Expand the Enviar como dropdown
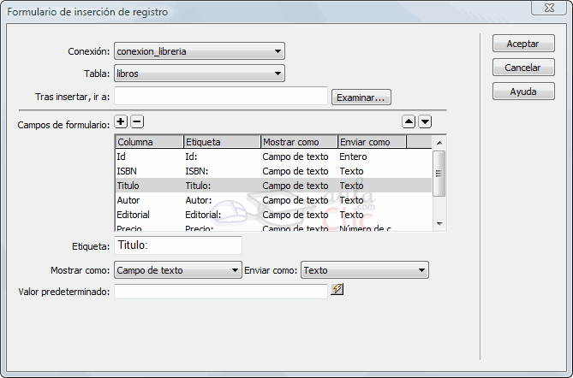Screen dimensions: 573x378 coord(365,270)
